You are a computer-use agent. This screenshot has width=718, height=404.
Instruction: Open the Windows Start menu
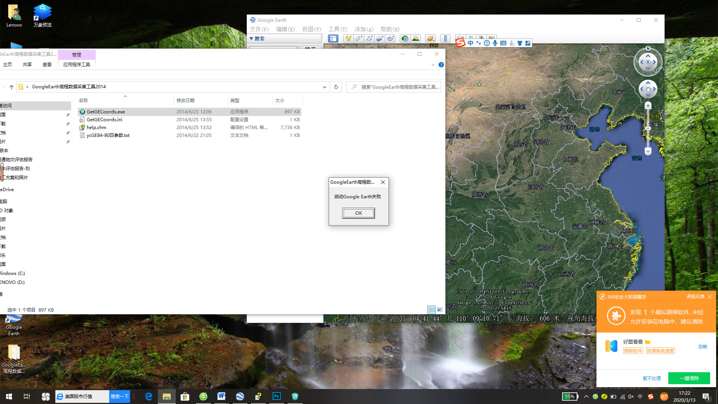(x=9, y=396)
